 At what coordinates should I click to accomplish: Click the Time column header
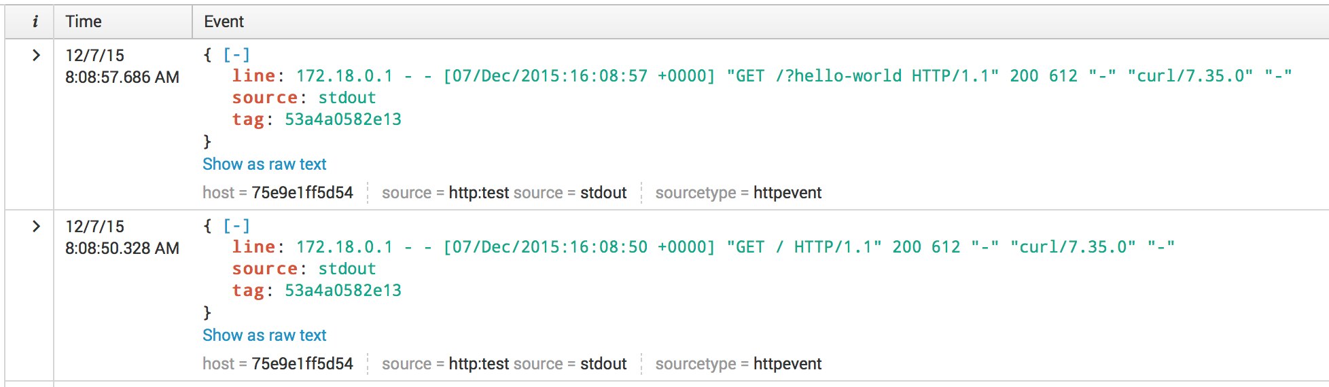(x=84, y=22)
